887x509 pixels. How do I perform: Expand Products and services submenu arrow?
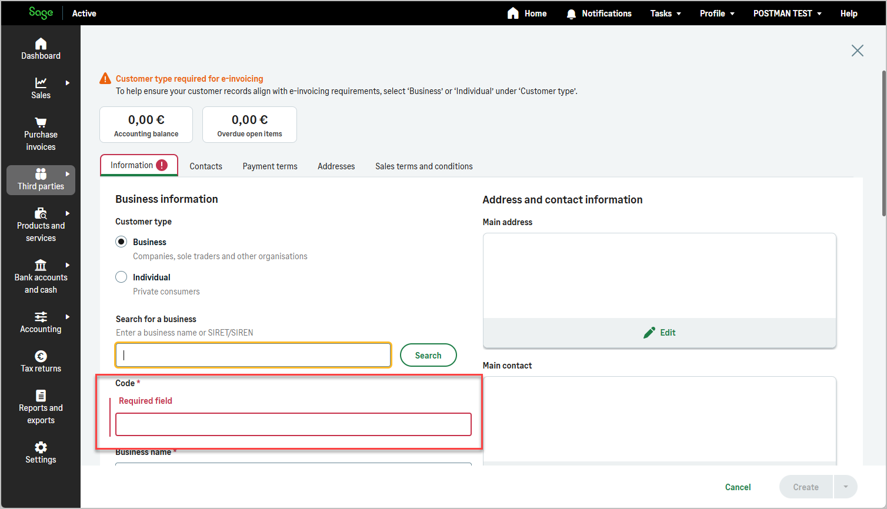coord(68,213)
